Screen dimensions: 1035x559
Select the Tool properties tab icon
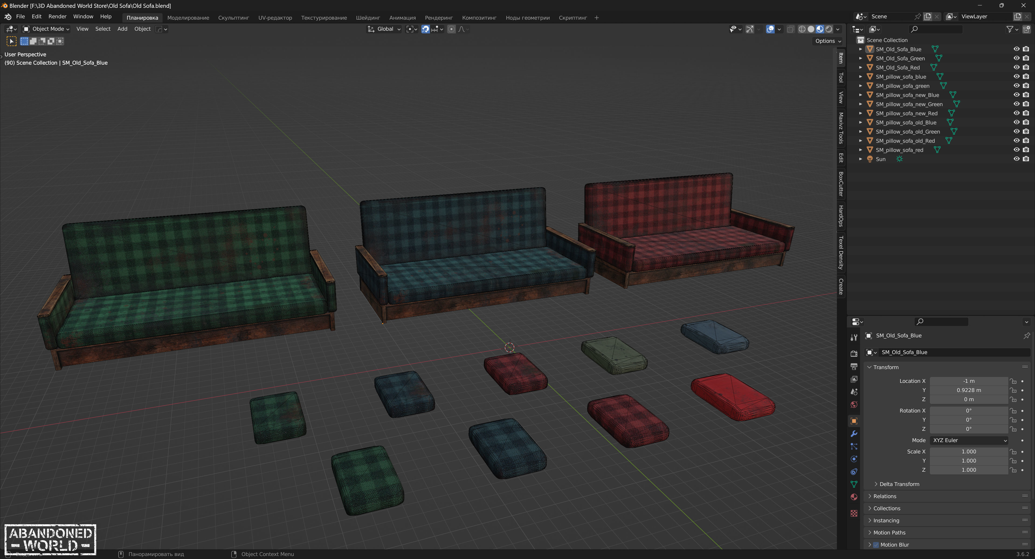[x=854, y=337]
